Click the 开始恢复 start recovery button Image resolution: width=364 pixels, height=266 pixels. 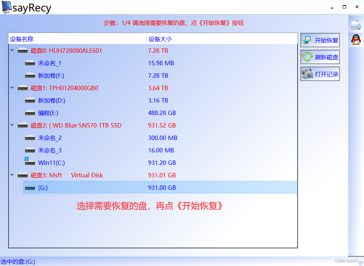point(320,40)
